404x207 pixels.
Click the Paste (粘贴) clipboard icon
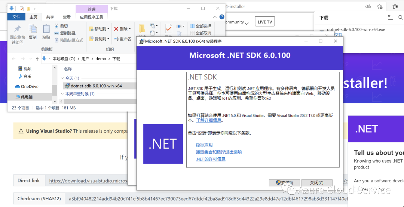click(46, 28)
